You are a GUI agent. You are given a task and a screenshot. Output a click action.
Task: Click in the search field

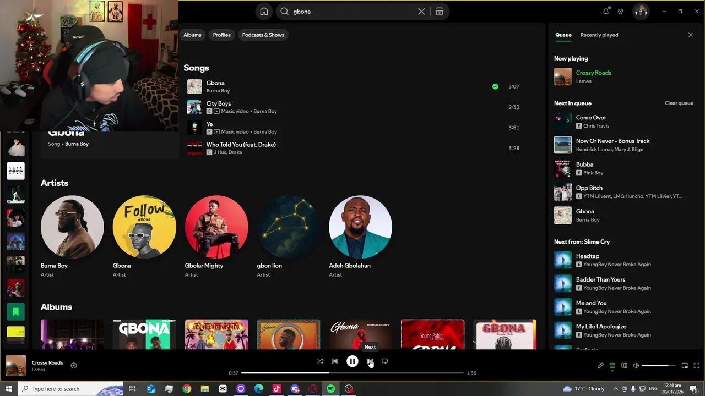[351, 12]
